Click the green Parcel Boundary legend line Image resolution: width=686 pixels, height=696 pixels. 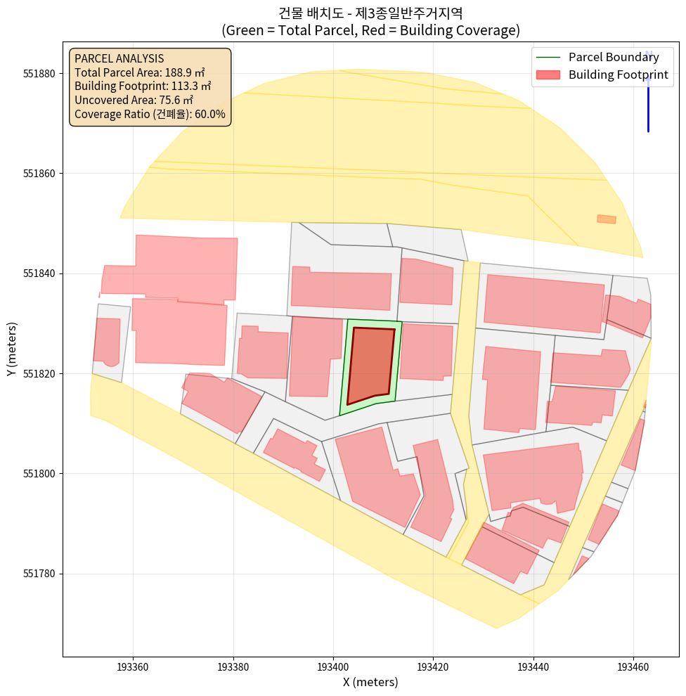[548, 58]
